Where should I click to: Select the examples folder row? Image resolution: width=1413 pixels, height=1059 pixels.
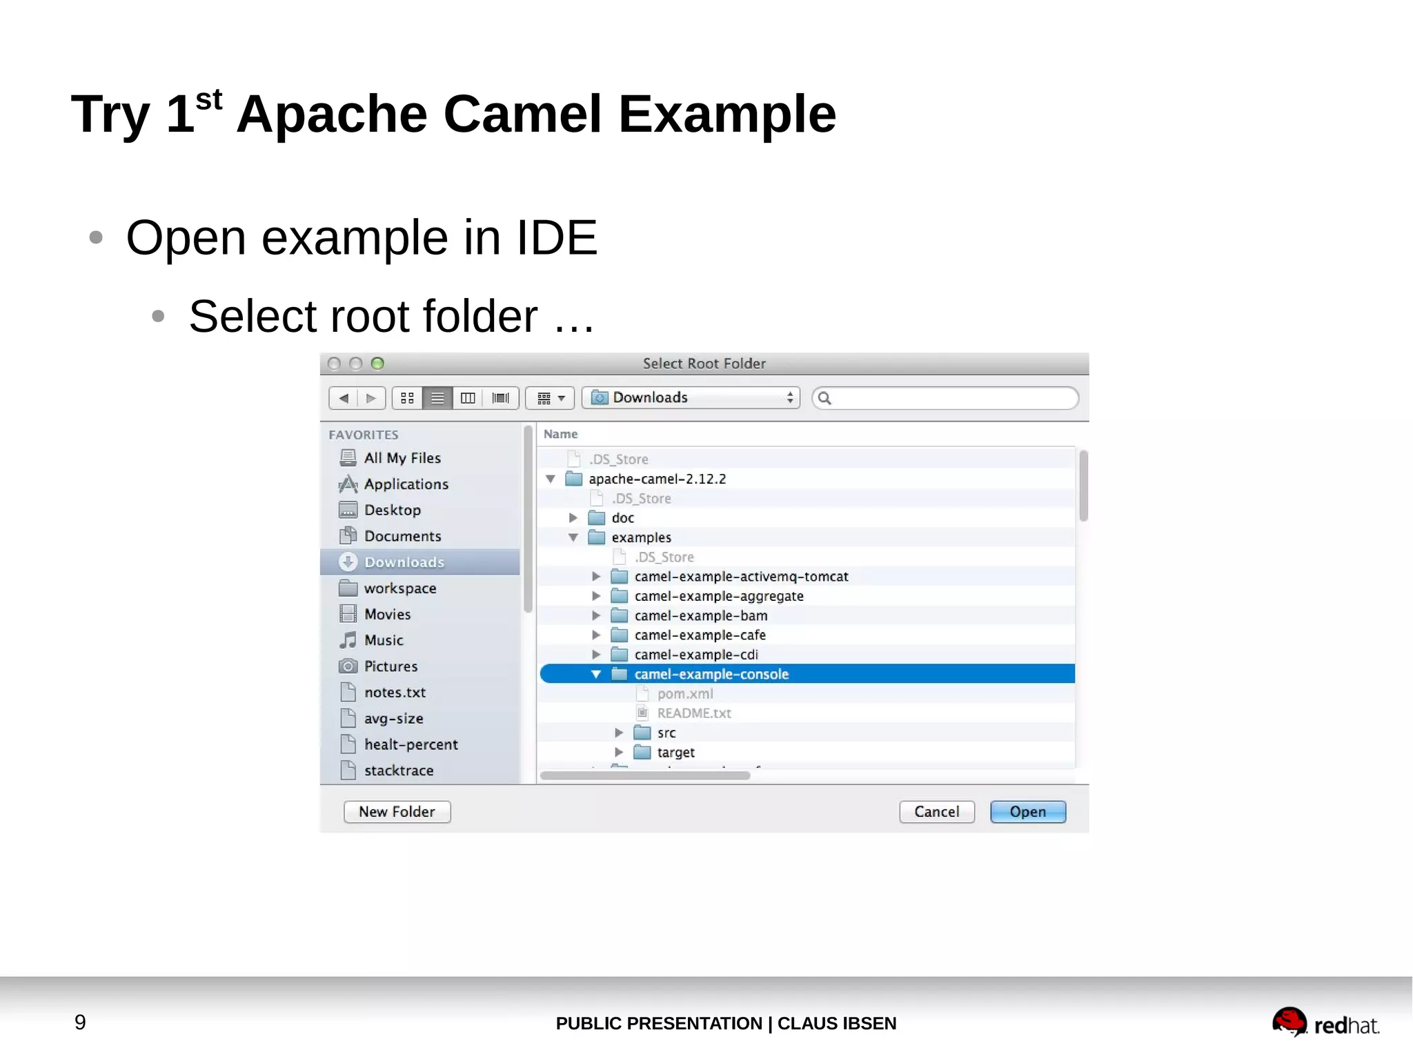[x=807, y=537]
